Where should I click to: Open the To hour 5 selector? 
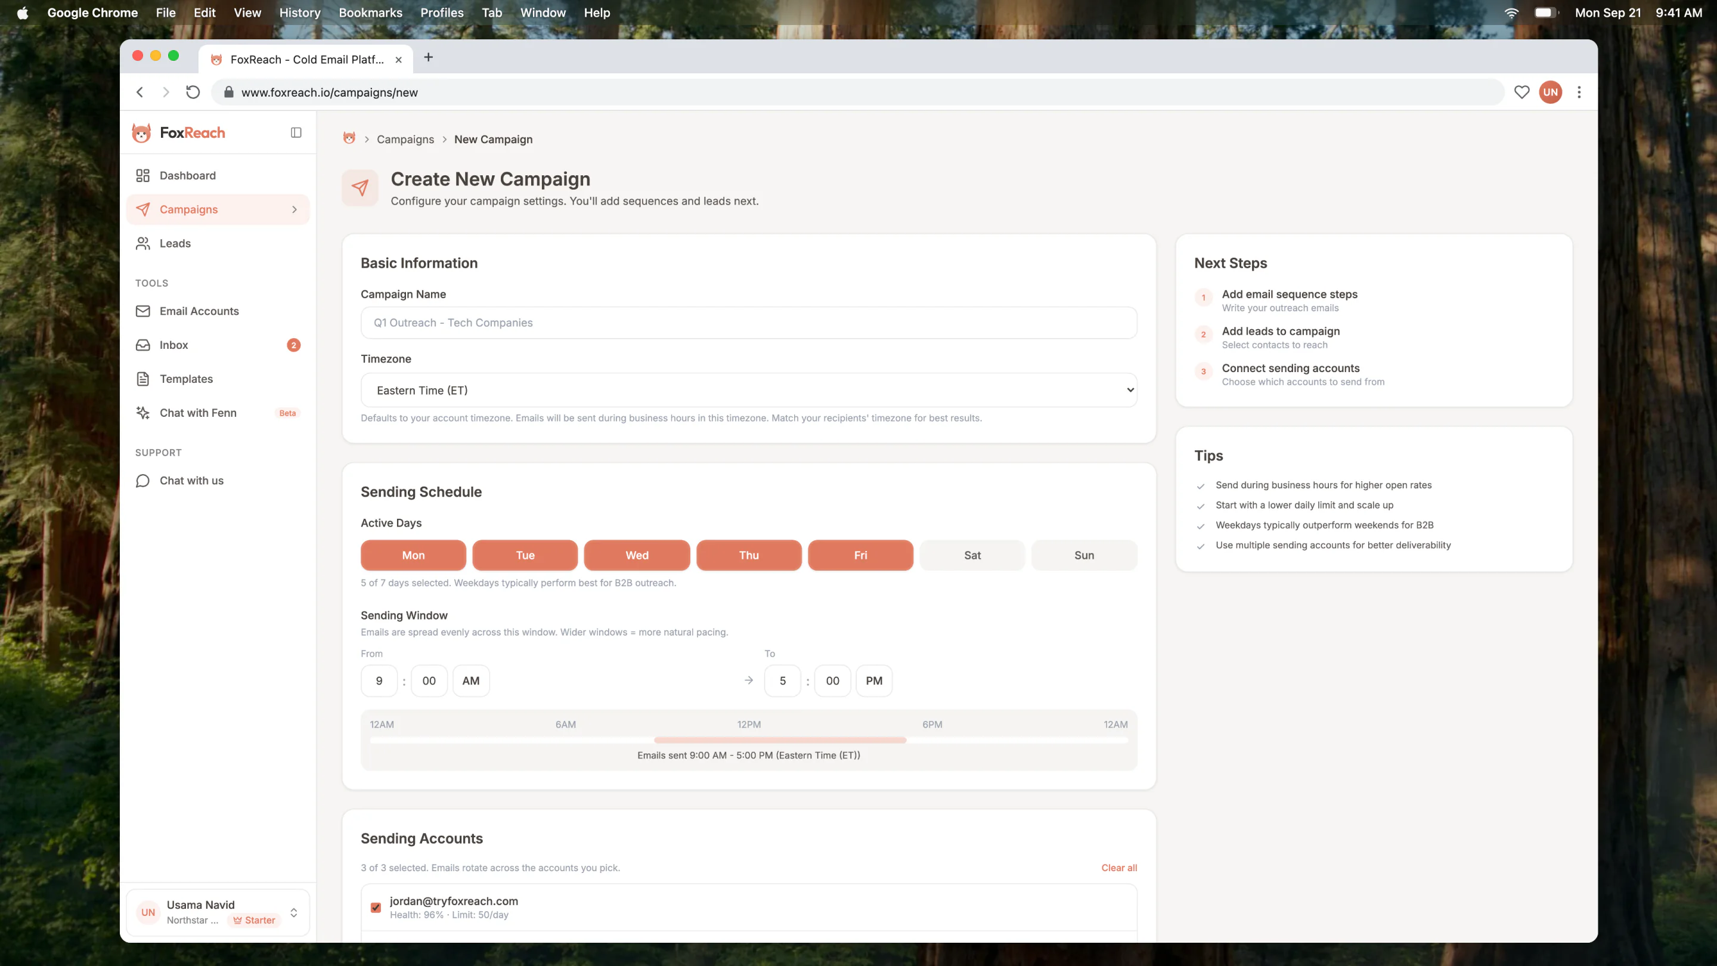(x=783, y=680)
